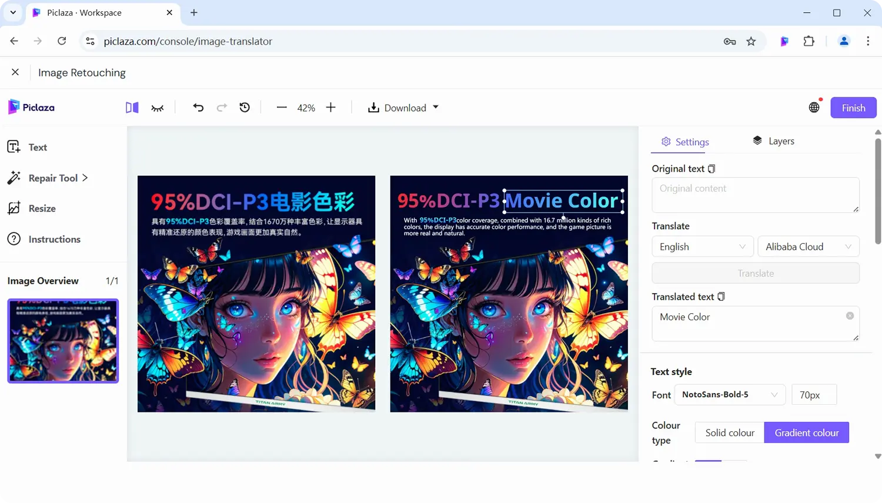Click the address bar URL

click(x=188, y=41)
